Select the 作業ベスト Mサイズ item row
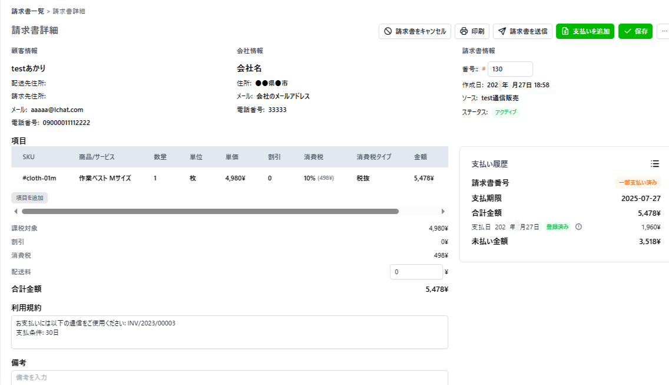This screenshot has width=669, height=385. (x=105, y=178)
